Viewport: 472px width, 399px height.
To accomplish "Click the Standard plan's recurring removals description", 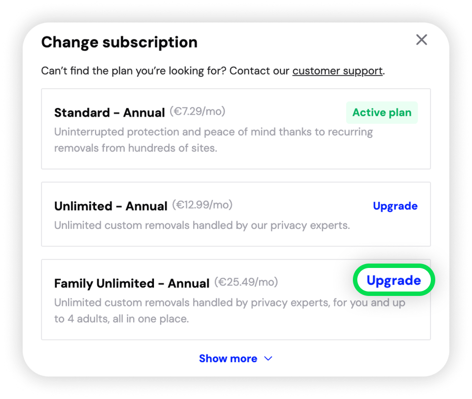I will 213,140.
